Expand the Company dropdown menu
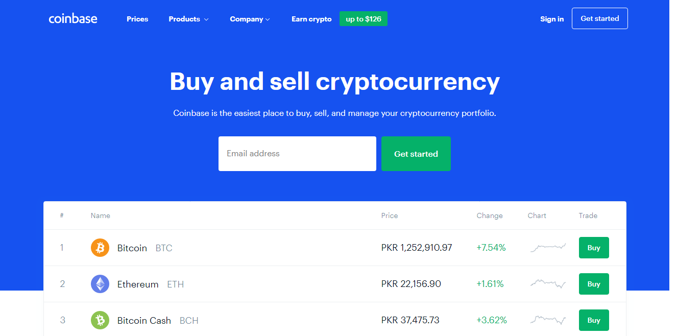The image size is (677, 336). click(250, 19)
